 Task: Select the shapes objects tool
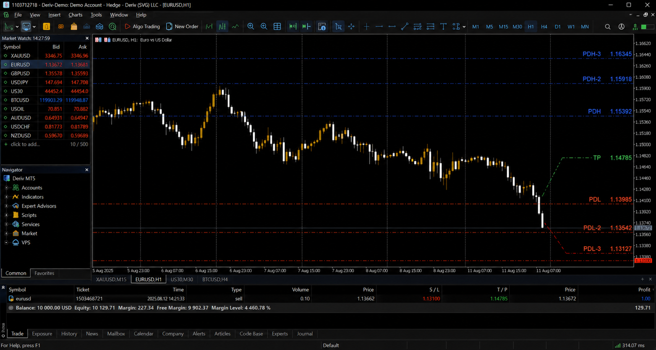click(x=456, y=27)
